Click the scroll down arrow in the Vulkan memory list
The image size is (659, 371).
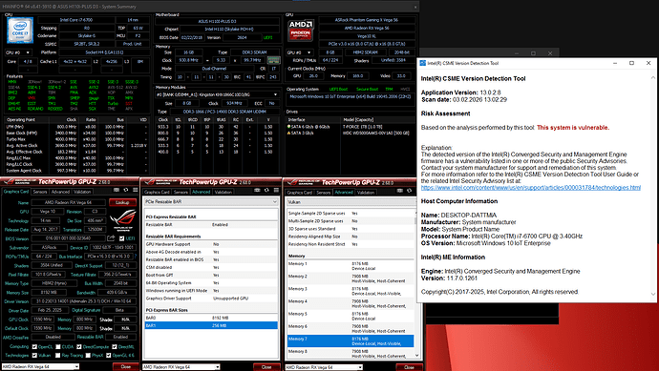tap(416, 355)
